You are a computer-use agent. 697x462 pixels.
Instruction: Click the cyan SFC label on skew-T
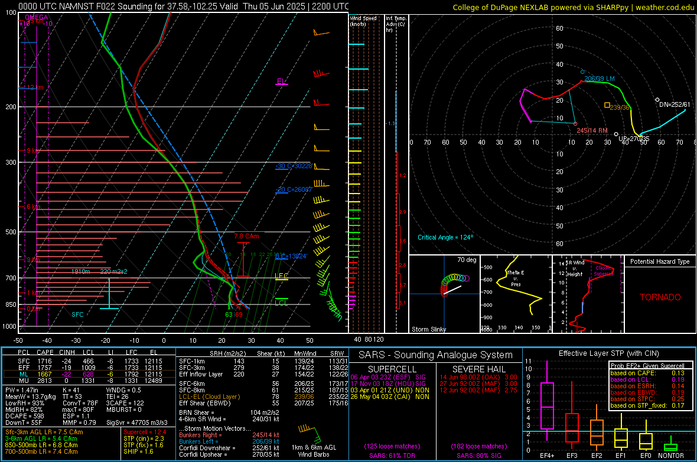77,314
